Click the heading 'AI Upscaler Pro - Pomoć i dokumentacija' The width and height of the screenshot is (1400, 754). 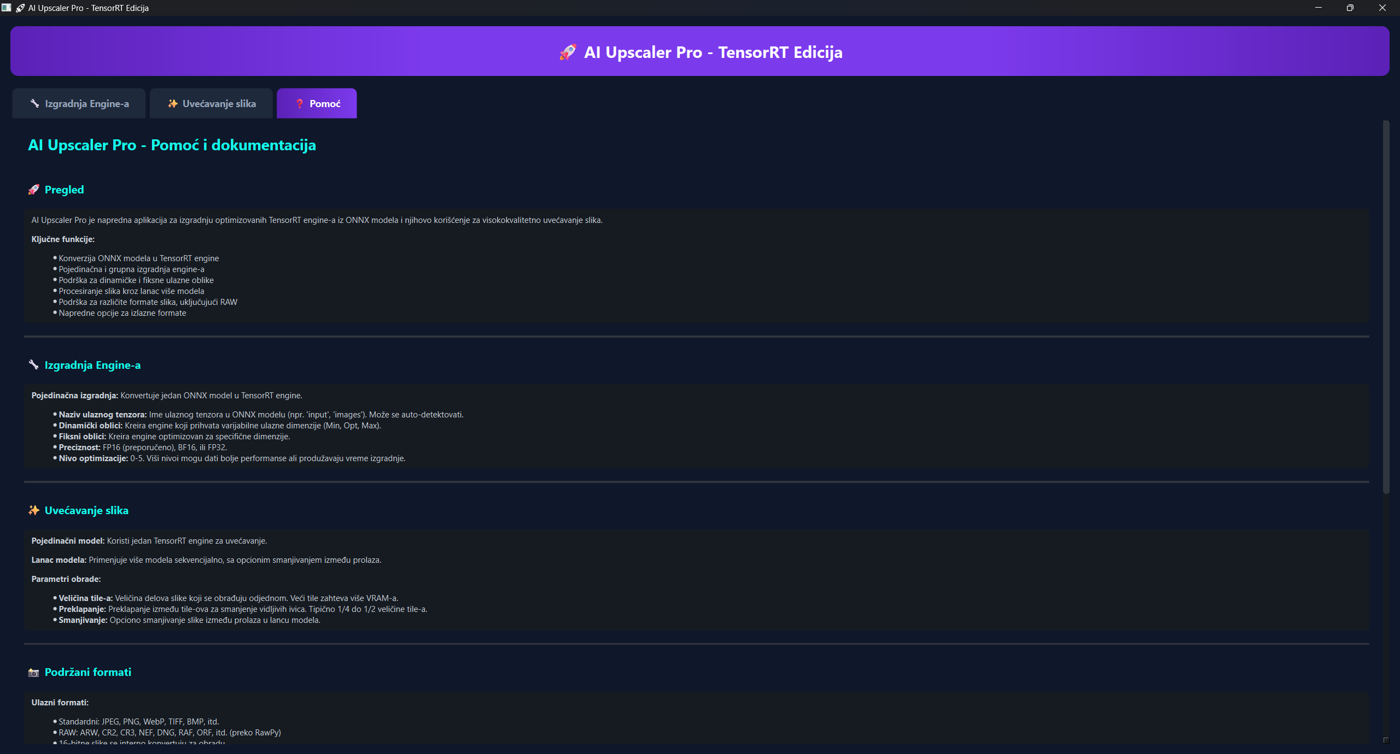coord(172,145)
